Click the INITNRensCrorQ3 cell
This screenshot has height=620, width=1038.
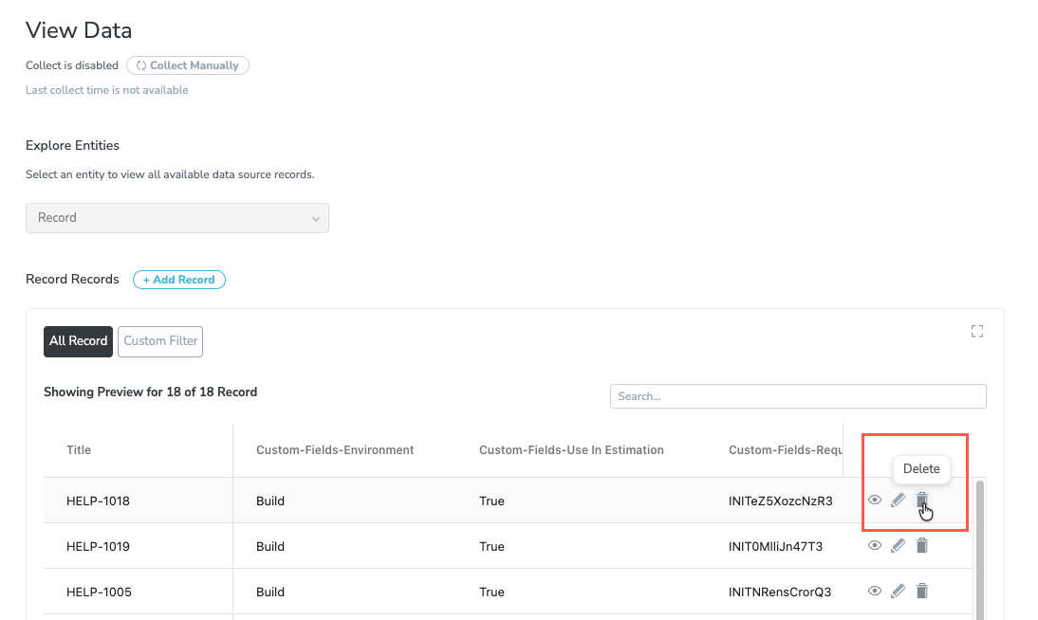[780, 592]
